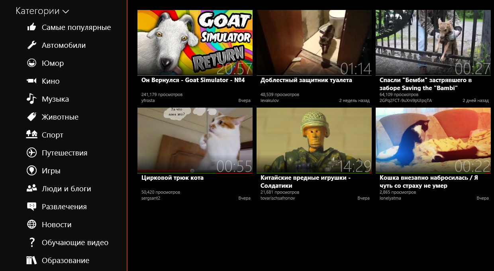494x271 pixels.
Task: Play the fawn stuck in fence thumbnail
Action: point(433,43)
